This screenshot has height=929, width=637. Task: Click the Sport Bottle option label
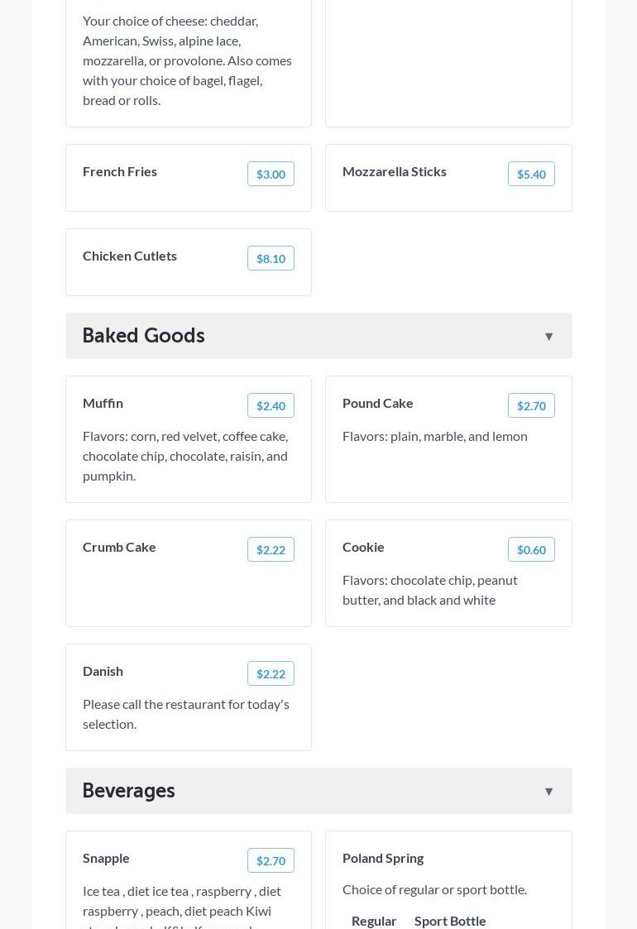[450, 921]
